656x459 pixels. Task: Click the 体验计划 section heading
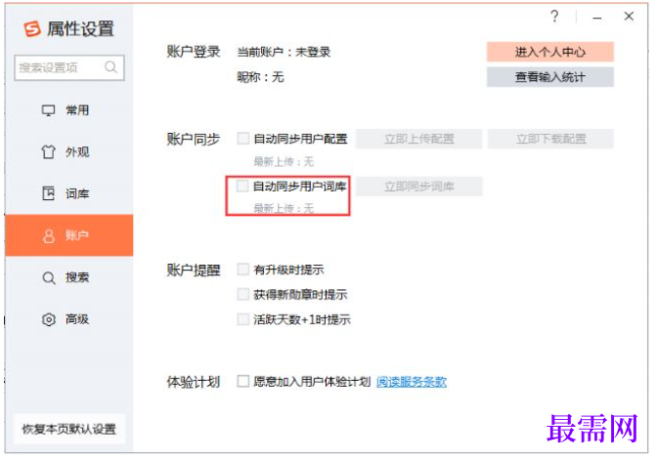194,382
